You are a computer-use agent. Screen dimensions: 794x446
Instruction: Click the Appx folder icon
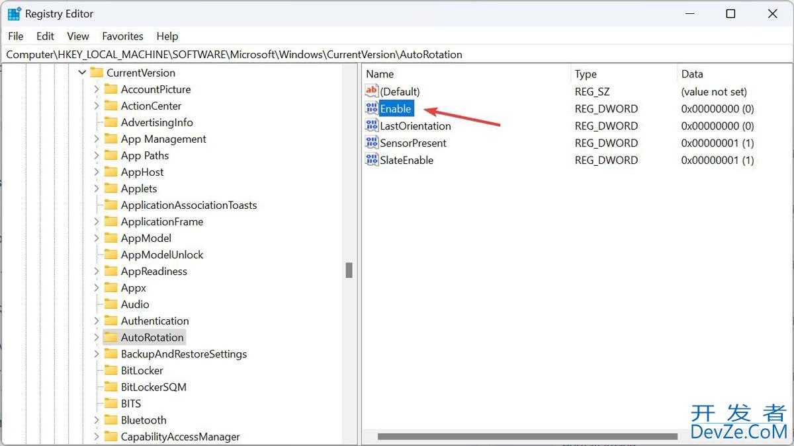[x=110, y=287]
